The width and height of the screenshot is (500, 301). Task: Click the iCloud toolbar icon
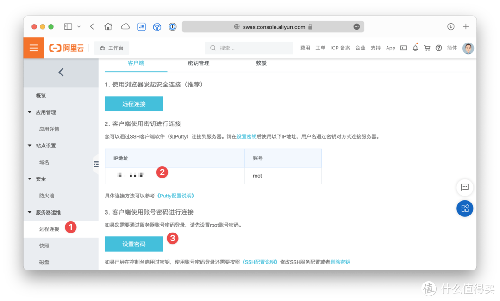tap(125, 26)
